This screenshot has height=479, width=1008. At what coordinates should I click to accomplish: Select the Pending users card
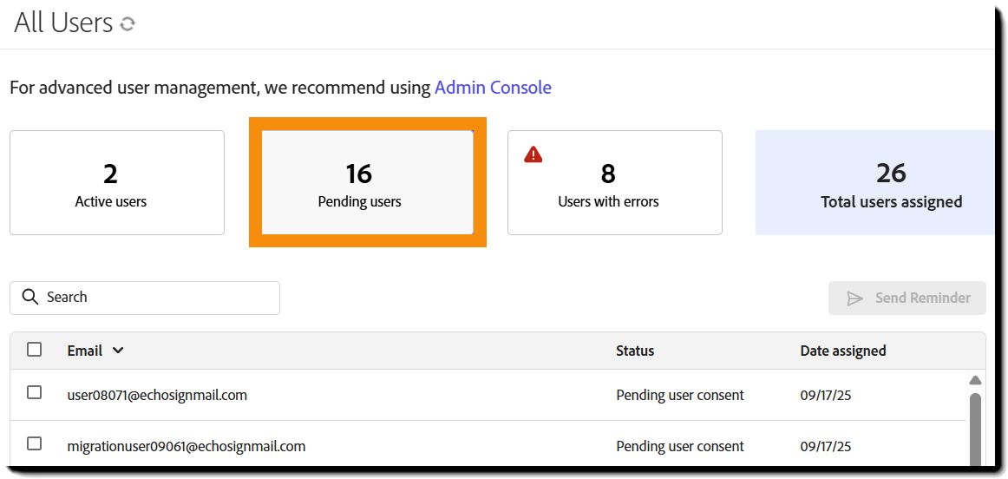(367, 182)
